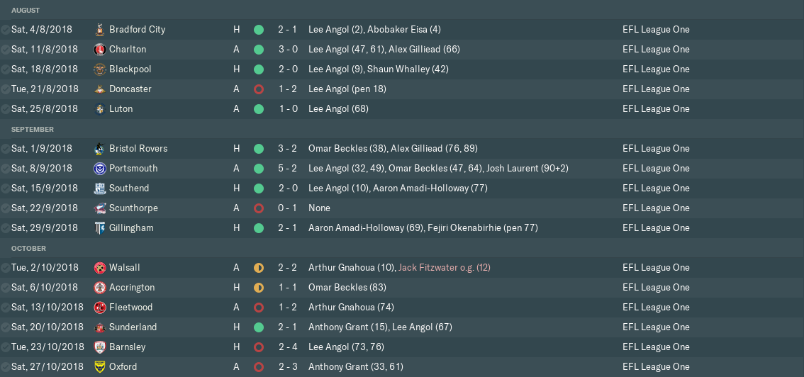Open the 5 - 2 Portsmouth match result
Viewport: 804px width, 377px height.
287,169
